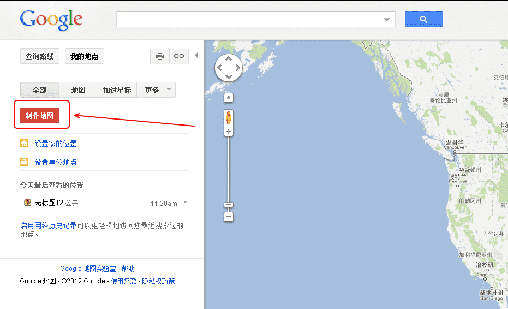Expand the 更多 dropdown tab

(156, 90)
